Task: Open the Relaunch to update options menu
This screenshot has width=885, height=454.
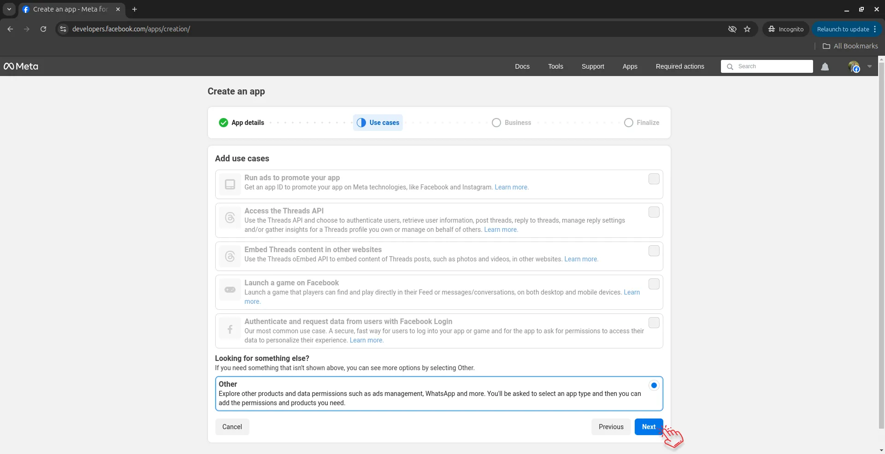Action: coord(875,29)
